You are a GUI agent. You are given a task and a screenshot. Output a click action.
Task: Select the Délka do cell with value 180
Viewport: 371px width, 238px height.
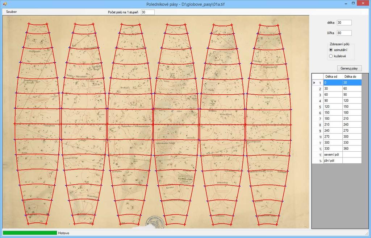coord(352,112)
